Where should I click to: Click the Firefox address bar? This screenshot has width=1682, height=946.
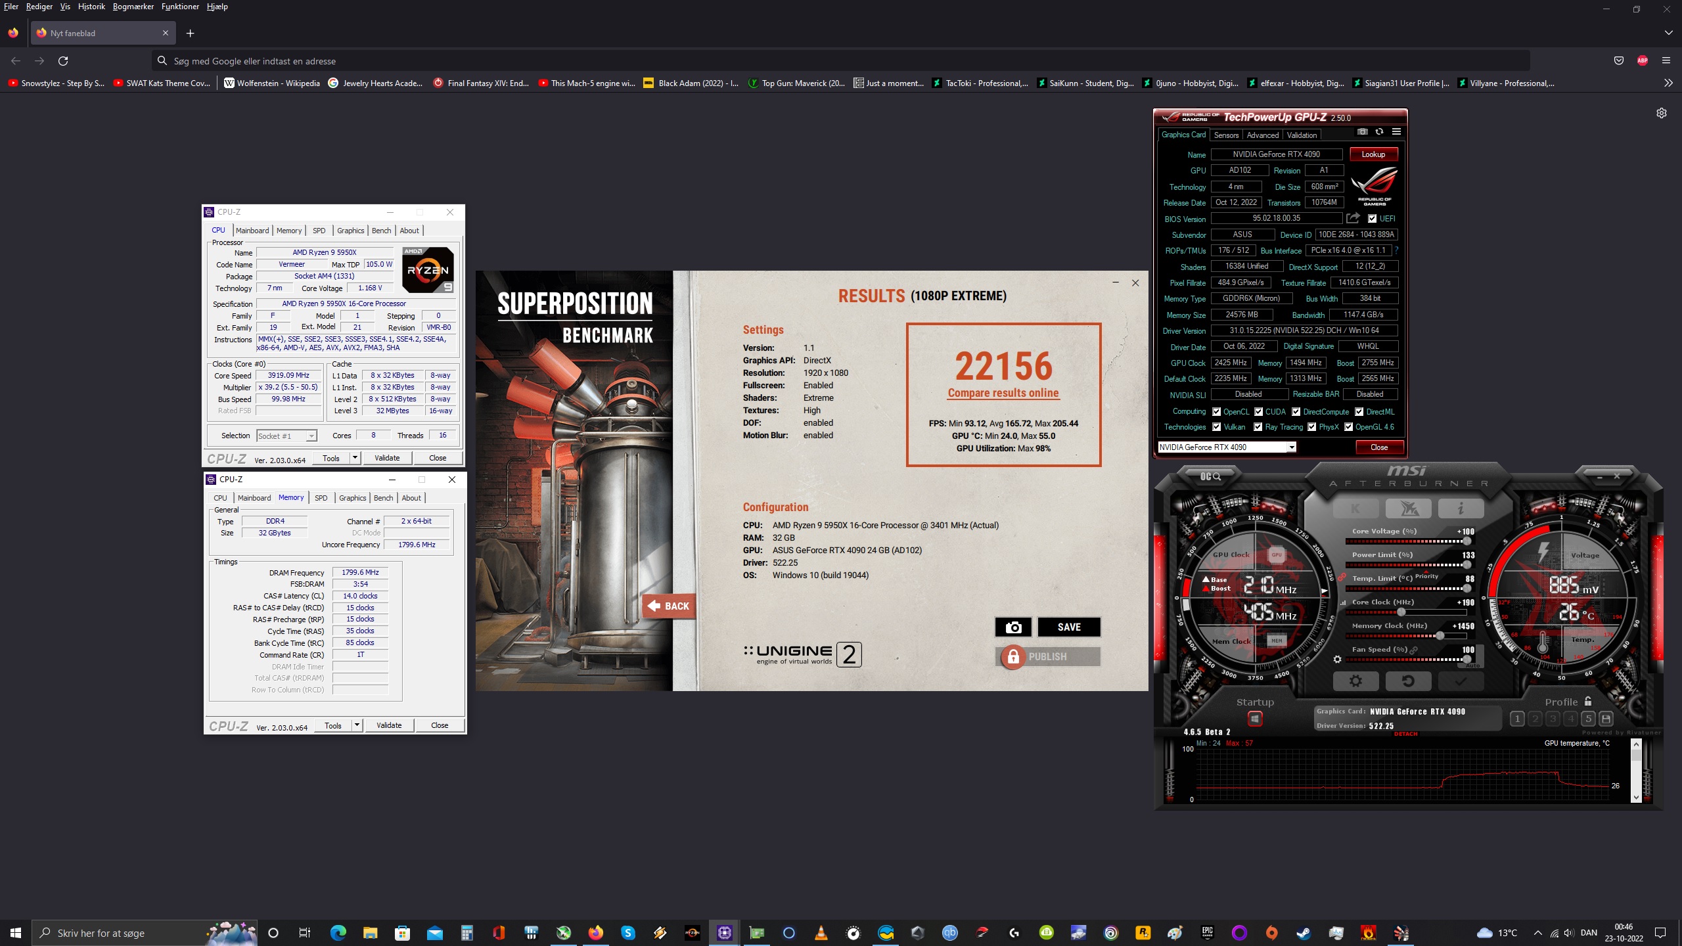[840, 60]
